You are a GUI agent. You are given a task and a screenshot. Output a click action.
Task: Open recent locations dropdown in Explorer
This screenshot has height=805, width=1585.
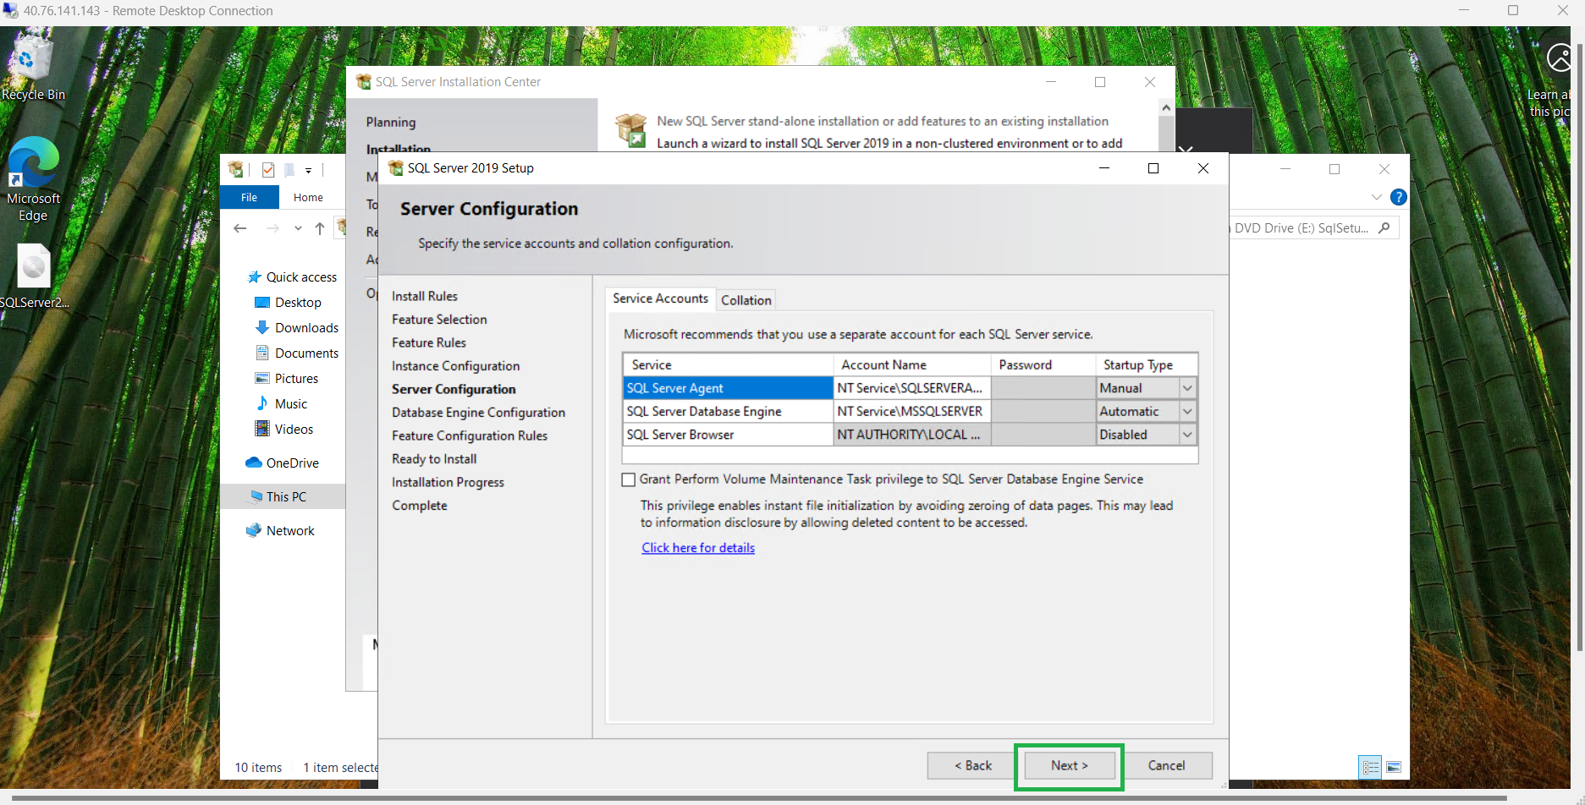click(x=298, y=228)
